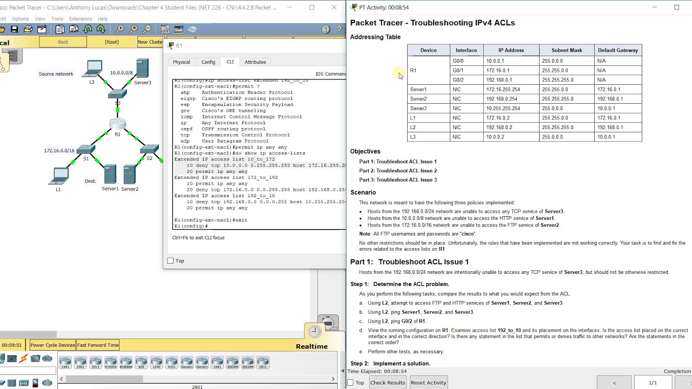Click the cloud icon in the toolbar

(192, 29)
